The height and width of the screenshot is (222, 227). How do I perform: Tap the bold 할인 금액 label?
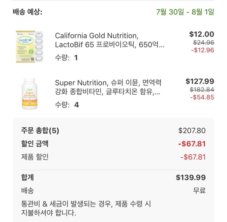tap(35, 144)
